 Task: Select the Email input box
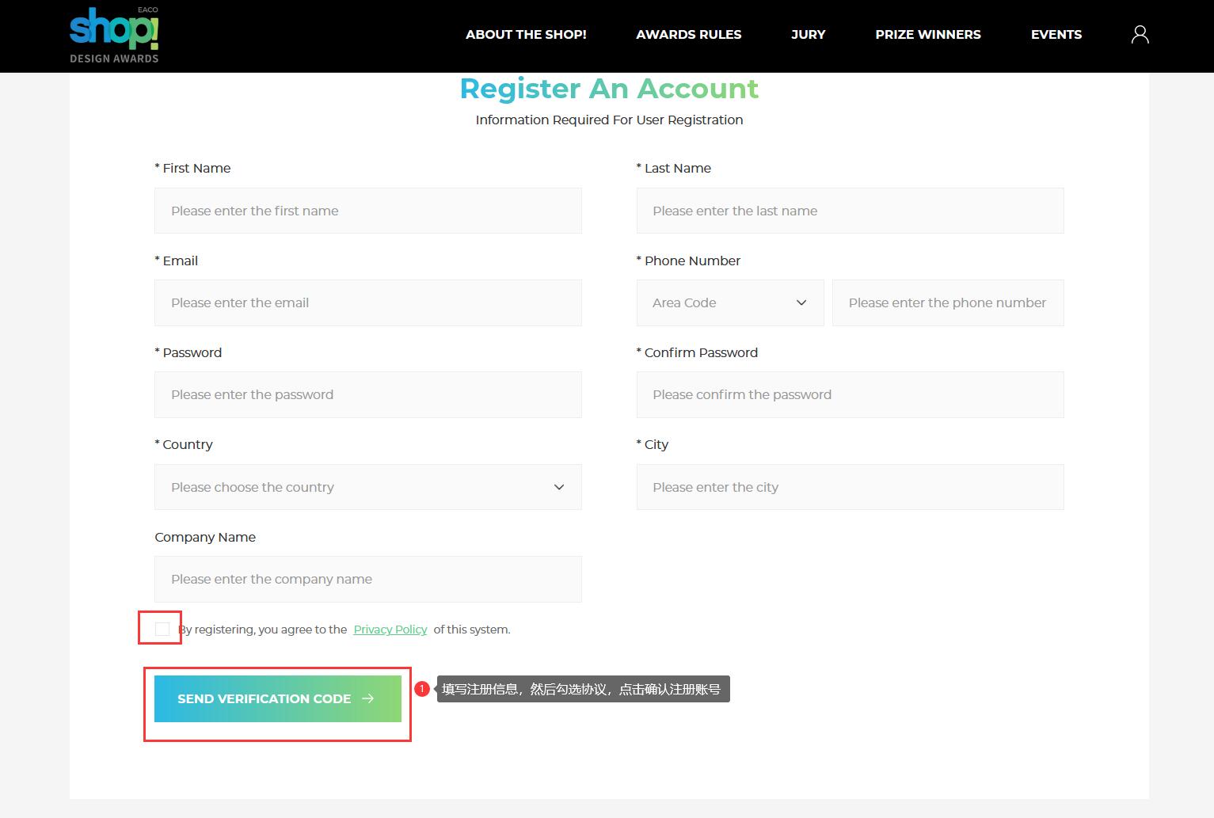[367, 302]
